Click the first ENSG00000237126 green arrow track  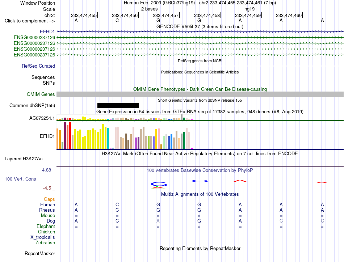200,38
